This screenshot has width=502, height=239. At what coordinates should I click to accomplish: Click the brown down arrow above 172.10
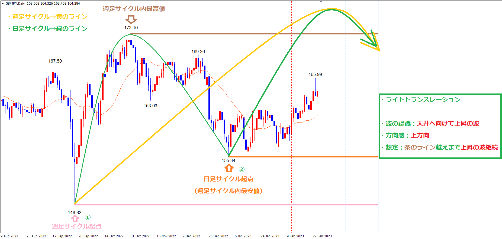[x=131, y=20]
